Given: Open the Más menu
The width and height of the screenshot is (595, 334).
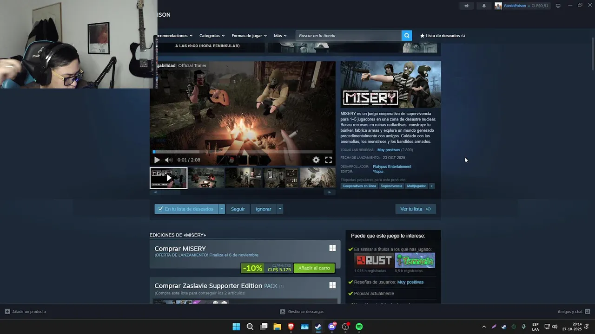Looking at the screenshot, I should (x=280, y=35).
